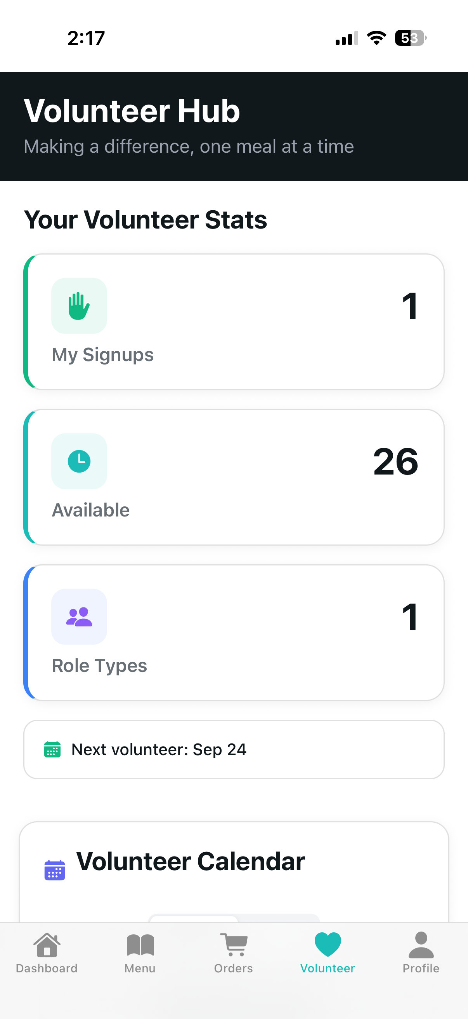
Task: Open the My Signups stat card
Action: [234, 322]
